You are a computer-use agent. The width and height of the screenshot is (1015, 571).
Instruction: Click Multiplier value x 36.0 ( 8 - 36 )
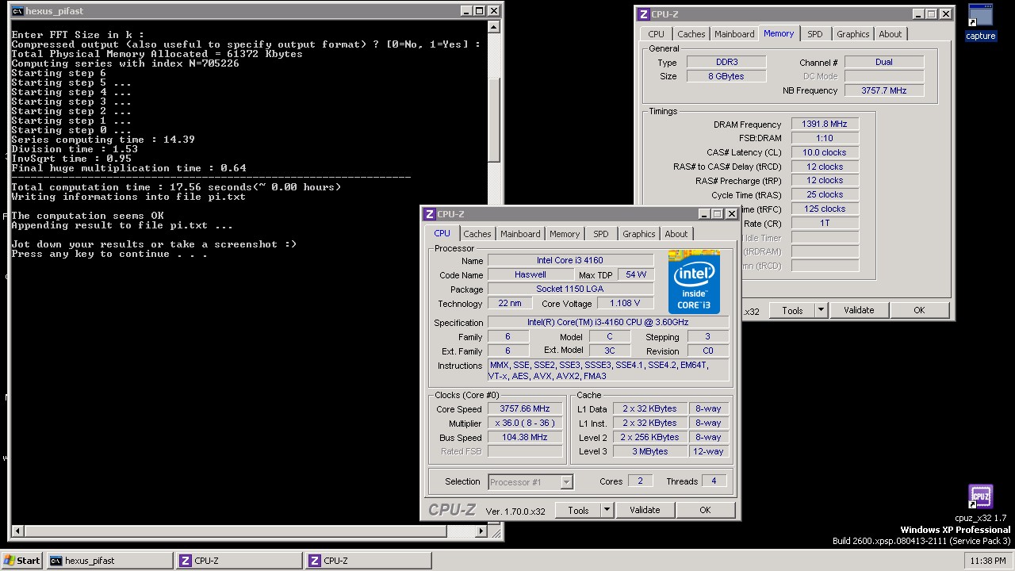coord(524,423)
